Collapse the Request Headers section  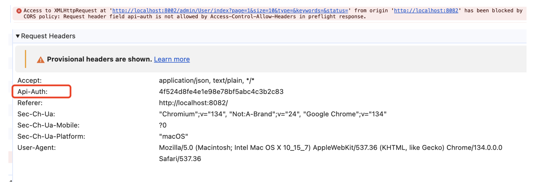coord(18,36)
